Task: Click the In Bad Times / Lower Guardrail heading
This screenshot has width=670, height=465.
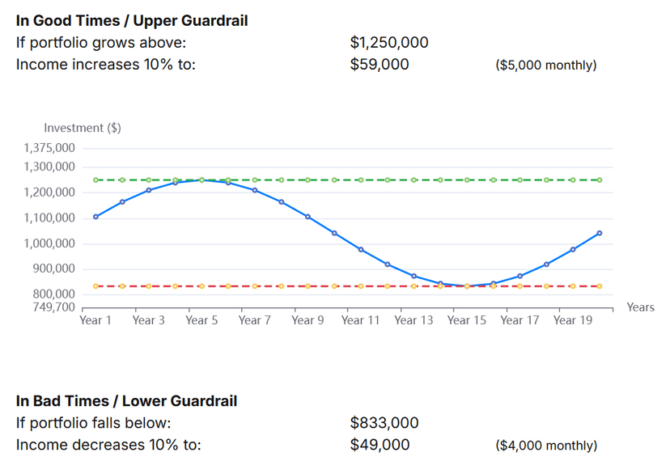Action: [x=126, y=401]
